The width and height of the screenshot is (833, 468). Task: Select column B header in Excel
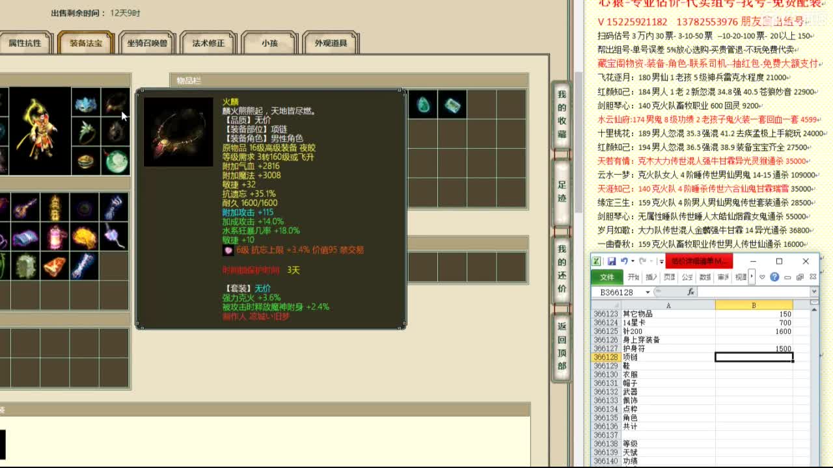click(x=754, y=305)
